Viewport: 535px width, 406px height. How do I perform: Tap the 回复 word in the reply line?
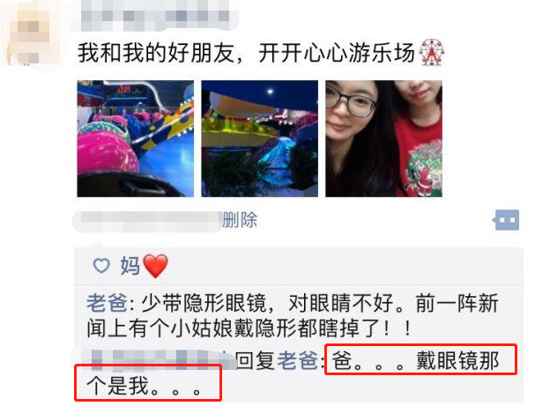click(x=256, y=361)
